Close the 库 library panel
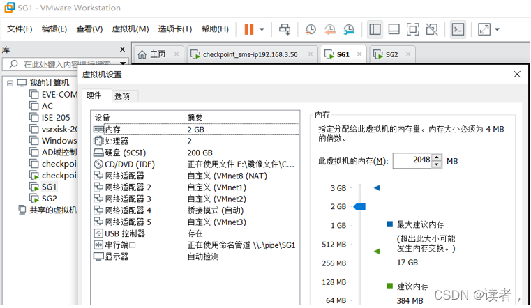The width and height of the screenshot is (531, 308). [x=123, y=49]
